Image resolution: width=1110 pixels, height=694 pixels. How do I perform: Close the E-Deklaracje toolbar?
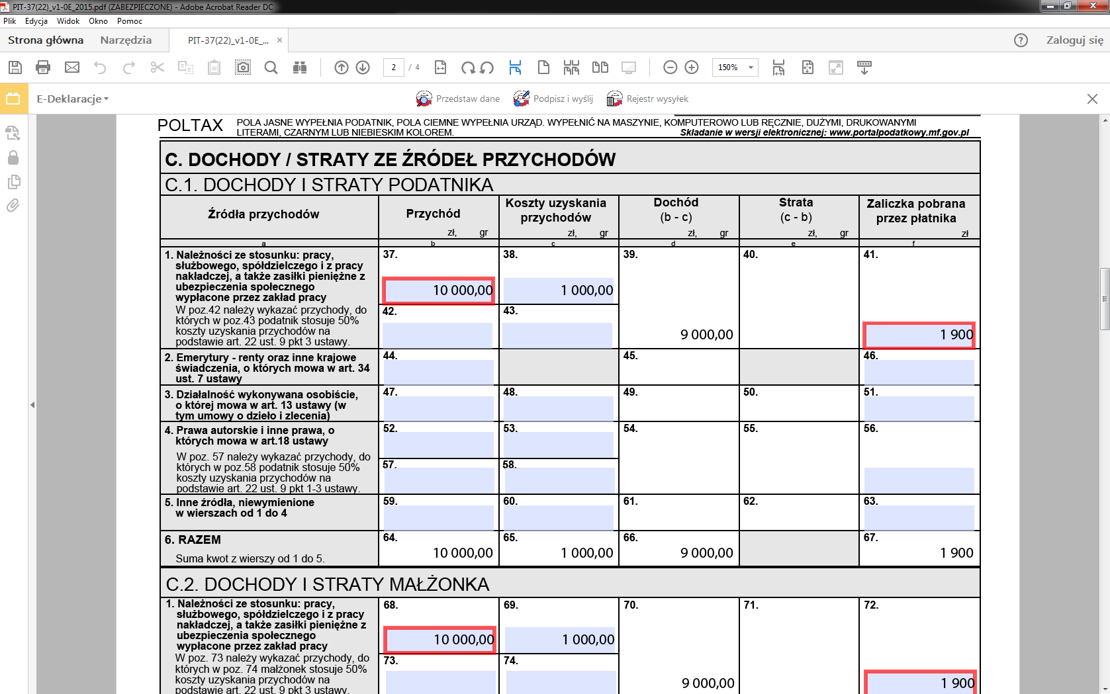(1092, 99)
